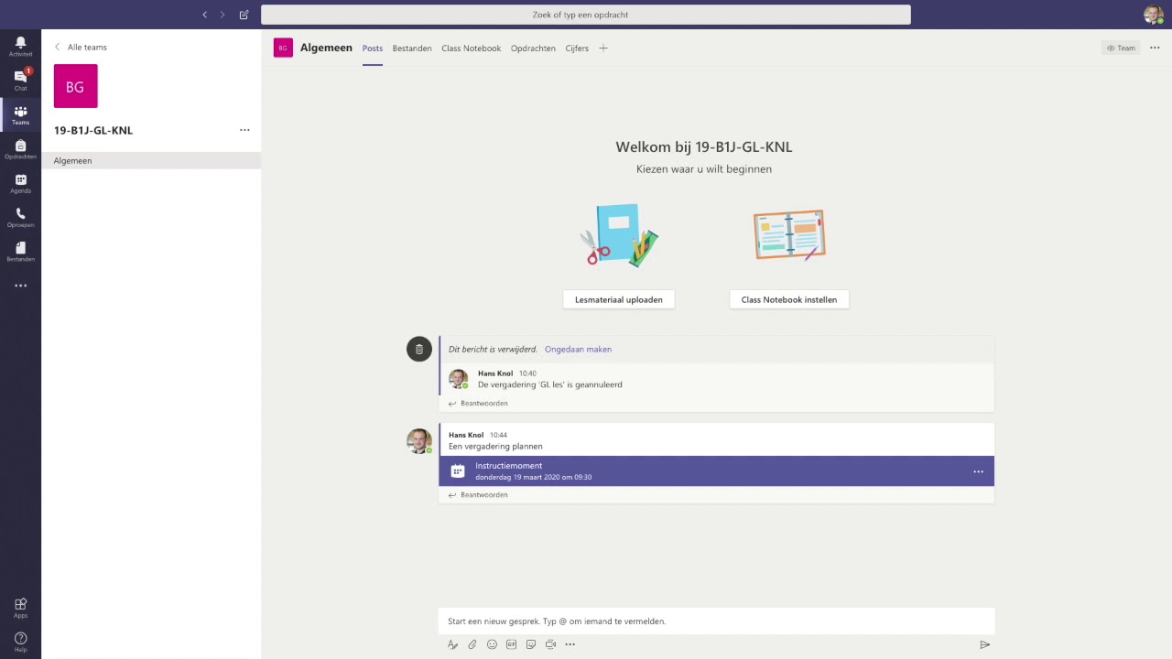Open Opdrachten in left sidebar
The height and width of the screenshot is (659, 1172).
pos(20,148)
